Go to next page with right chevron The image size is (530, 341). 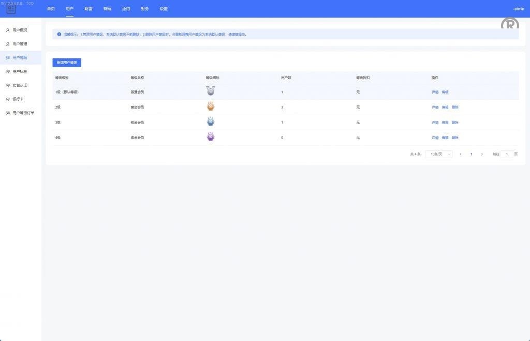click(482, 154)
